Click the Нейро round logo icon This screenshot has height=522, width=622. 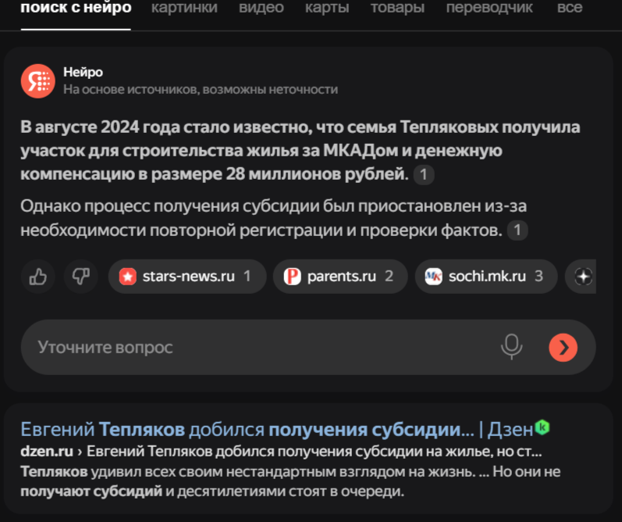pyautogui.click(x=38, y=81)
